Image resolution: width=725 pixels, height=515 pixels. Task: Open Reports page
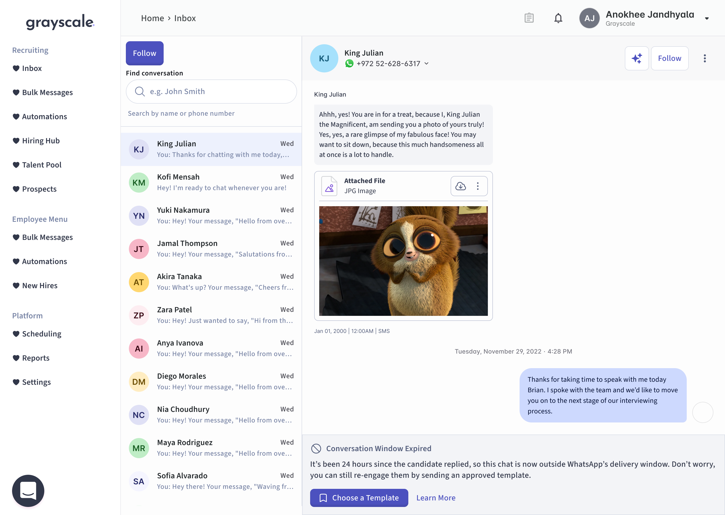click(x=31, y=358)
